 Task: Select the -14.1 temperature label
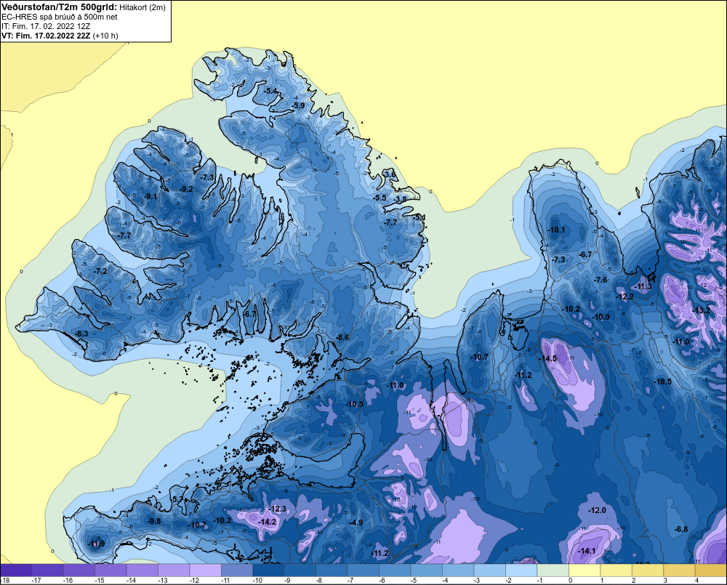point(587,551)
